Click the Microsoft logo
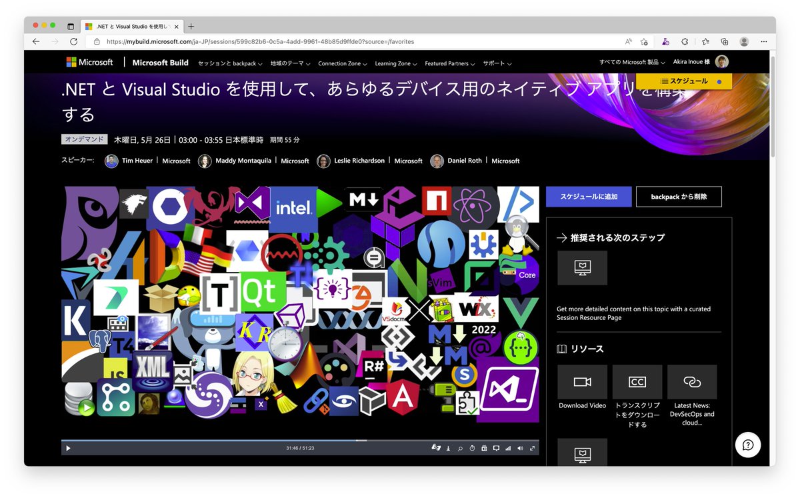 click(x=89, y=63)
